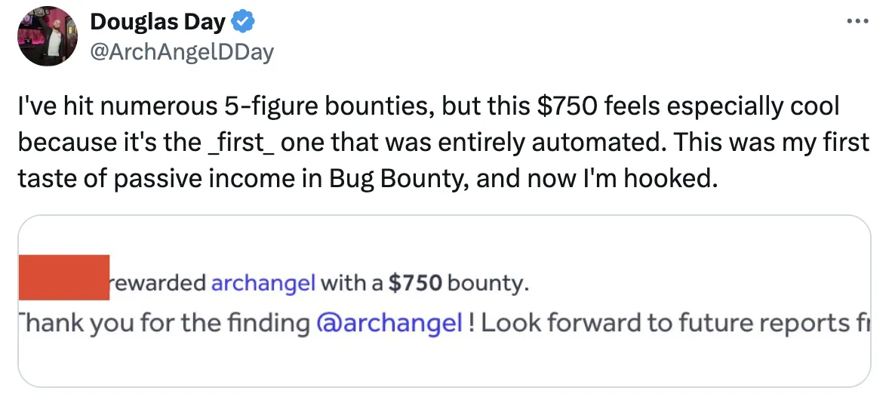Open the Douglas Day display name link
The height and width of the screenshot is (400, 889).
pyautogui.click(x=157, y=23)
